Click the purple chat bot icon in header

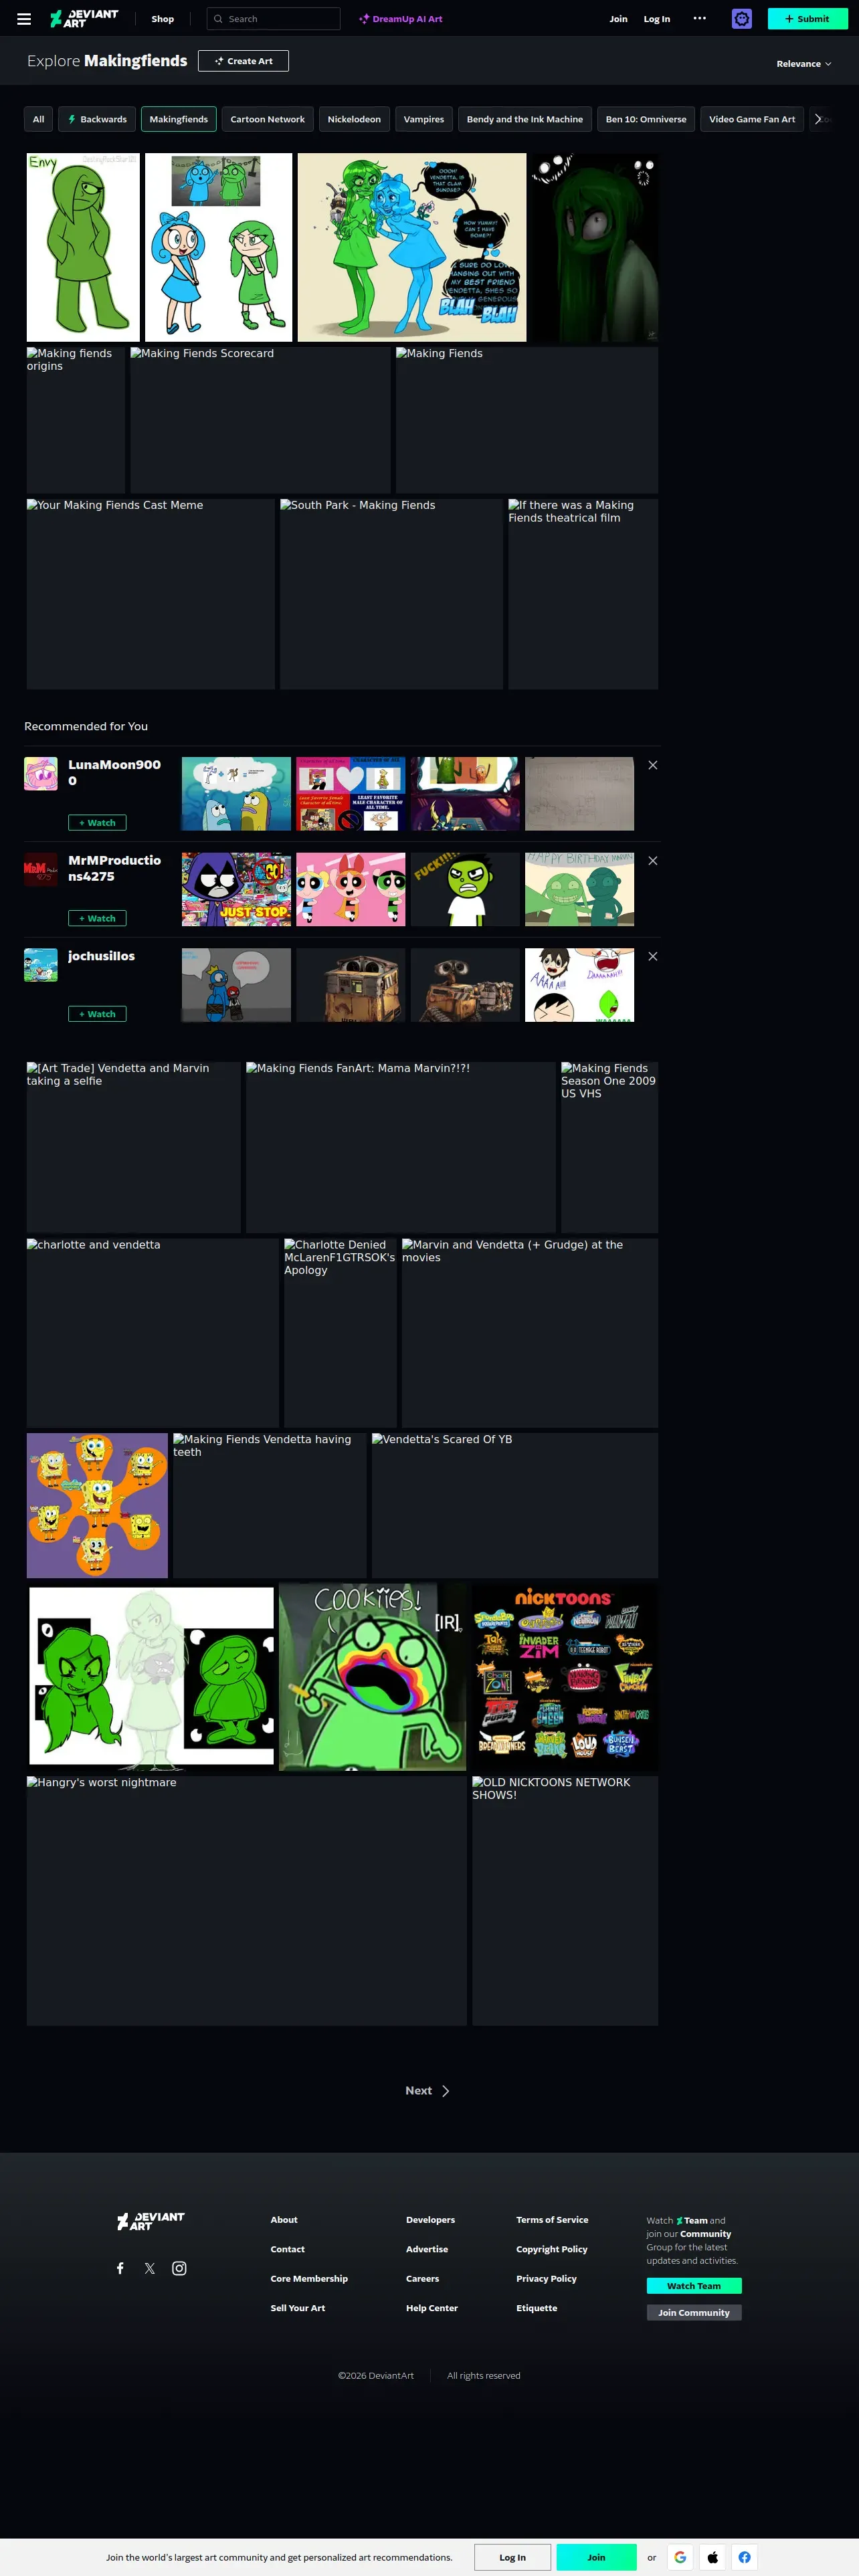[742, 19]
